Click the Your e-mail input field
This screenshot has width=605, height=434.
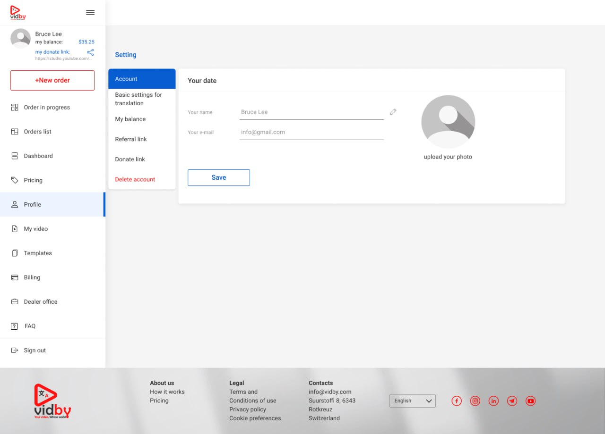[x=311, y=133]
